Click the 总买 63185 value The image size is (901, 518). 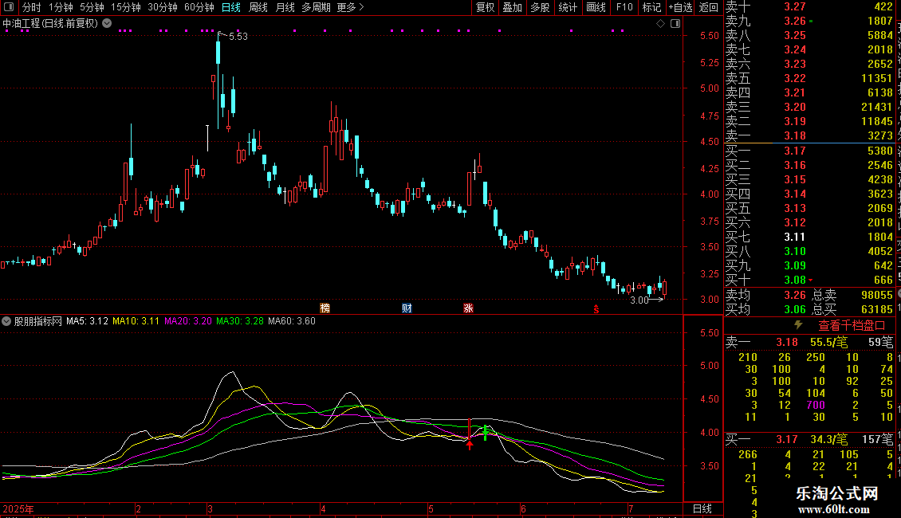tap(877, 309)
